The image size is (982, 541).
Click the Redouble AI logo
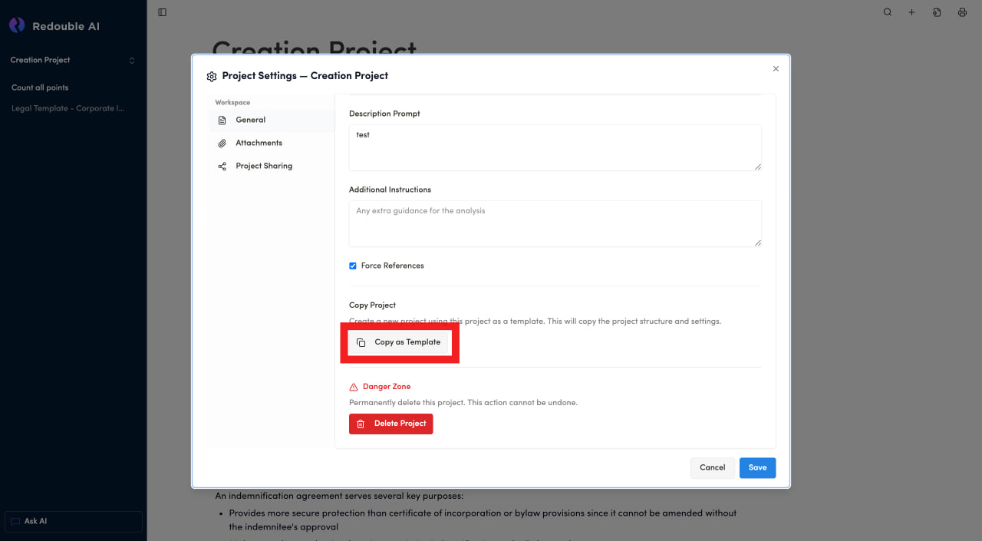[17, 26]
